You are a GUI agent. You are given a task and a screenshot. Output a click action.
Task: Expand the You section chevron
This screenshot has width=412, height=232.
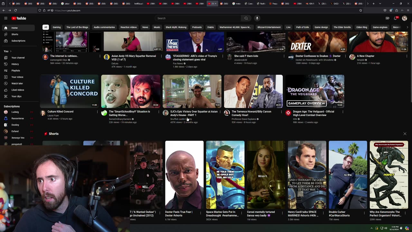pyautogui.click(x=11, y=51)
